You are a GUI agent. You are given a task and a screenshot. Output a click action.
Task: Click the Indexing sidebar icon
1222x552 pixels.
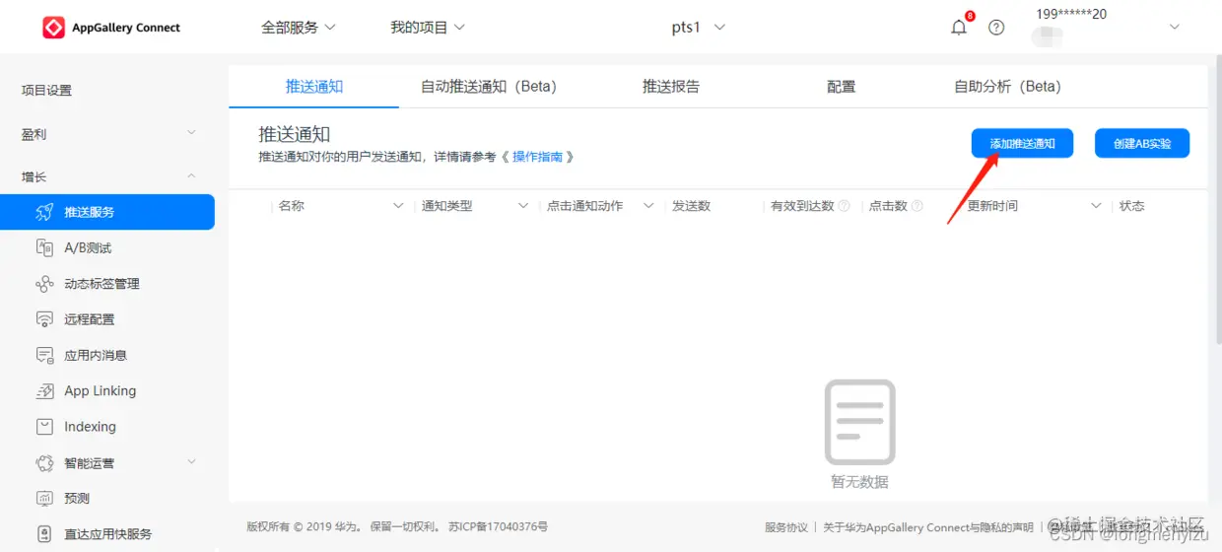pyautogui.click(x=44, y=427)
